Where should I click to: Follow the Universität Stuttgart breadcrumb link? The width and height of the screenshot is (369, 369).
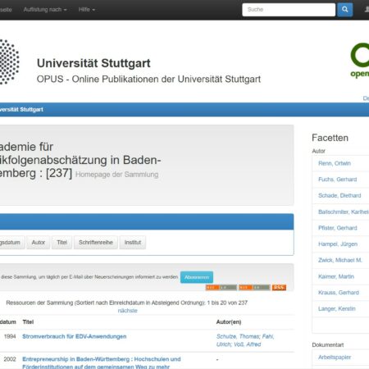pyautogui.click(x=21, y=110)
